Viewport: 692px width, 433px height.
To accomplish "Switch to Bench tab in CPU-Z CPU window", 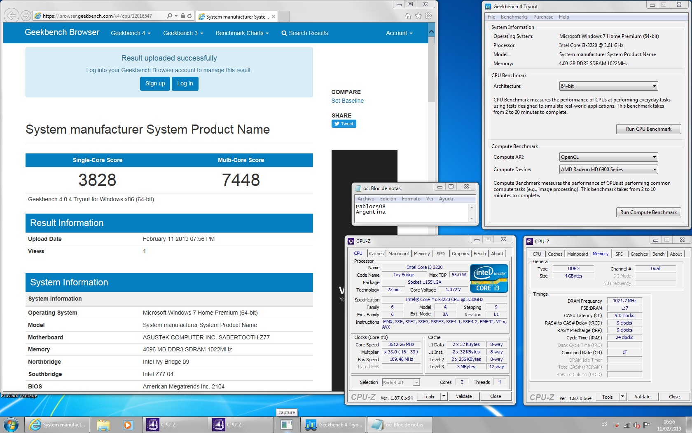I will point(479,254).
